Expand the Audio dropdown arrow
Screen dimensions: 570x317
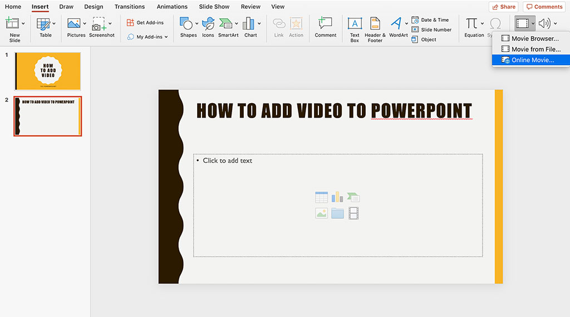coord(555,23)
